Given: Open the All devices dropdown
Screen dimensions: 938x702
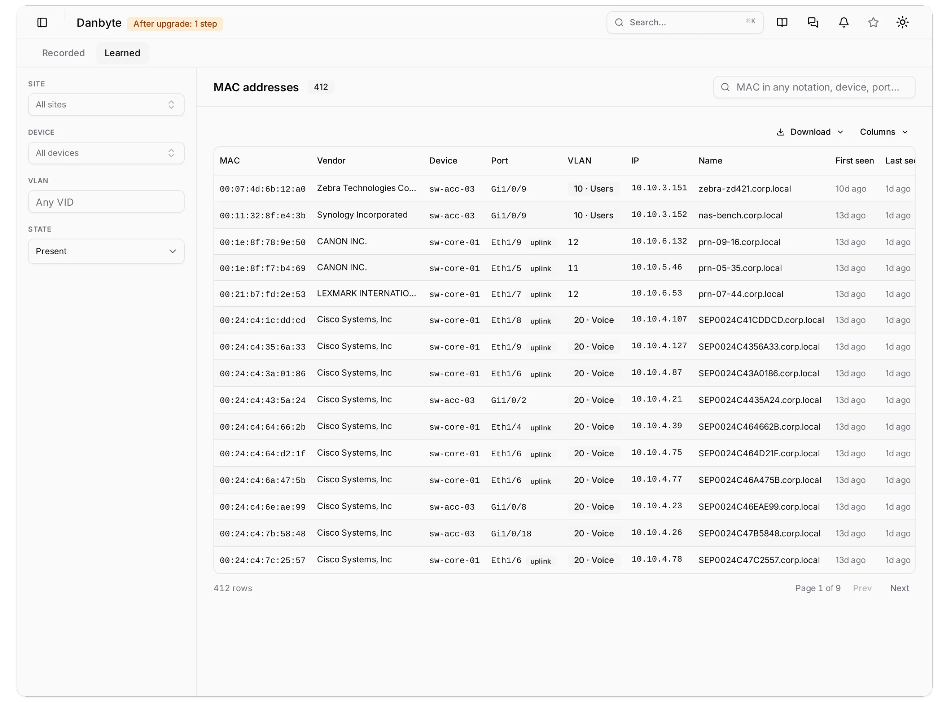Looking at the screenshot, I should tap(106, 153).
